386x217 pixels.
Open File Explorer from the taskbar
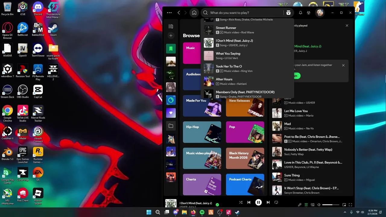184,212
